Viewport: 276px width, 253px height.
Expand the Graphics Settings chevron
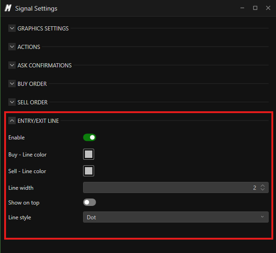pyautogui.click(x=12, y=28)
